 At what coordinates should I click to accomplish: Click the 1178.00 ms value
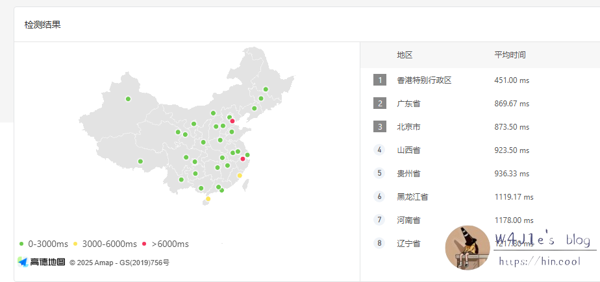tap(514, 220)
